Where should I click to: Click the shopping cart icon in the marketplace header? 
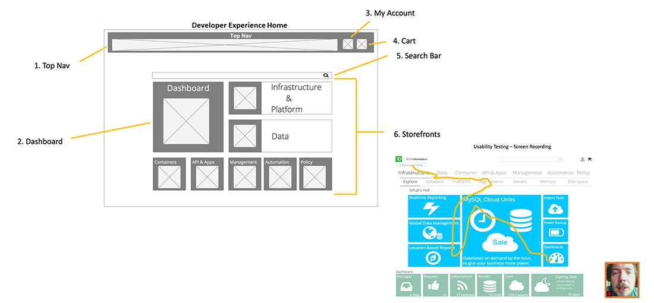pyautogui.click(x=590, y=159)
